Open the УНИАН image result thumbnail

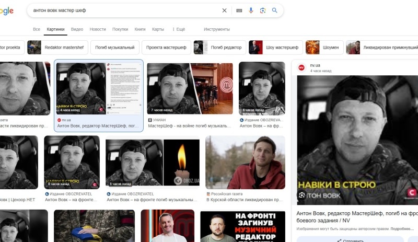(x=190, y=88)
